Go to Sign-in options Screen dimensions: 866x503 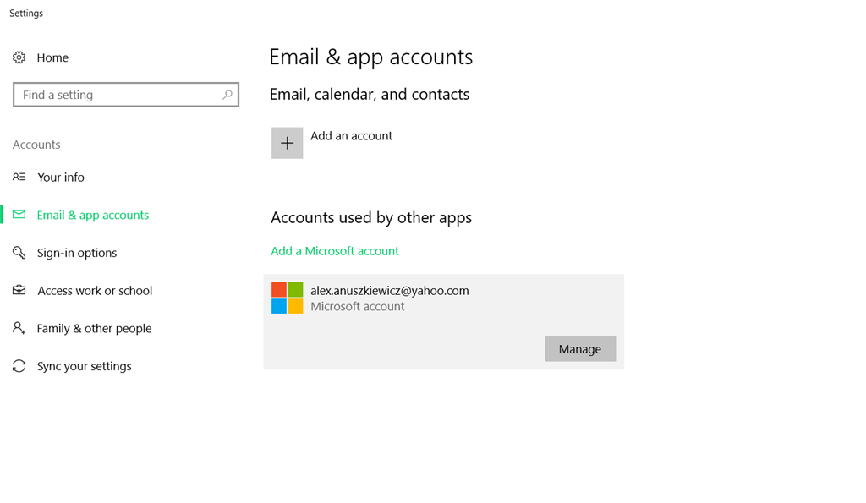[77, 253]
